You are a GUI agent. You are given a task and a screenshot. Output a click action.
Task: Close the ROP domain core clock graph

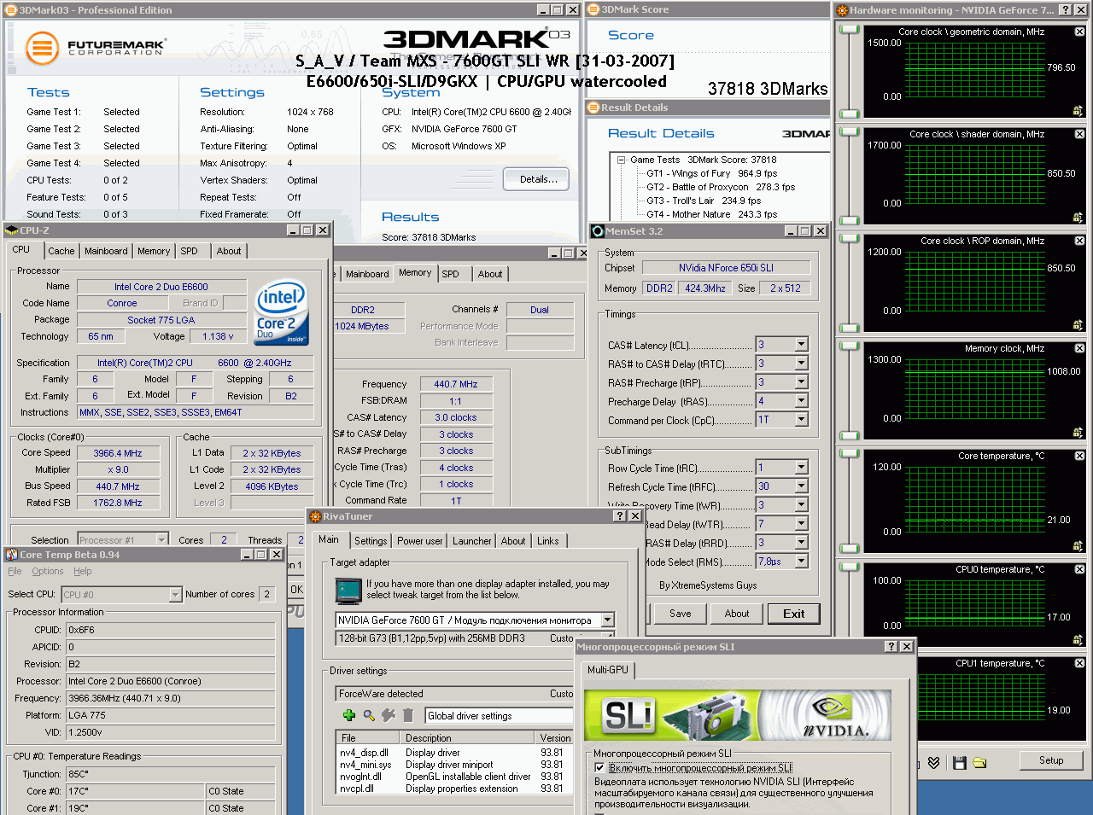pyautogui.click(x=1079, y=241)
